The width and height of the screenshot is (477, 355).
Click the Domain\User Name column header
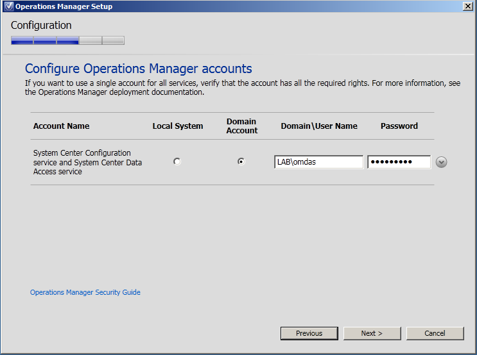click(319, 126)
